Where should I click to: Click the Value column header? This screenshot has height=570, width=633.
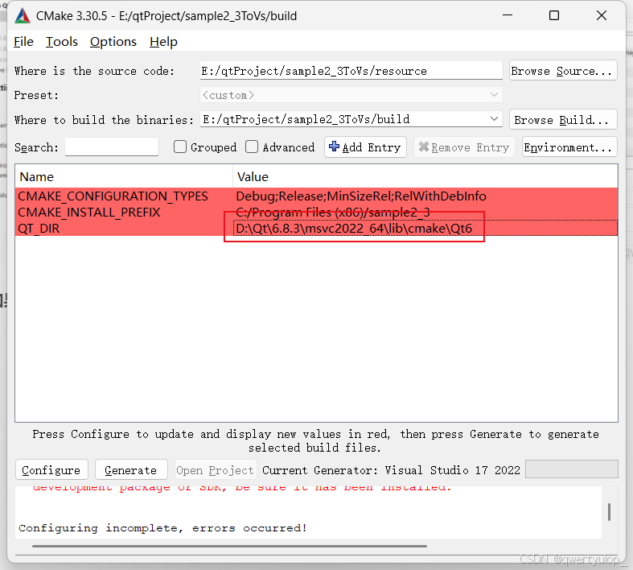pyautogui.click(x=425, y=176)
